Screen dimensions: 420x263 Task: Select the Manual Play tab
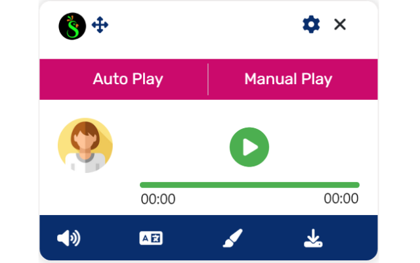point(288,80)
